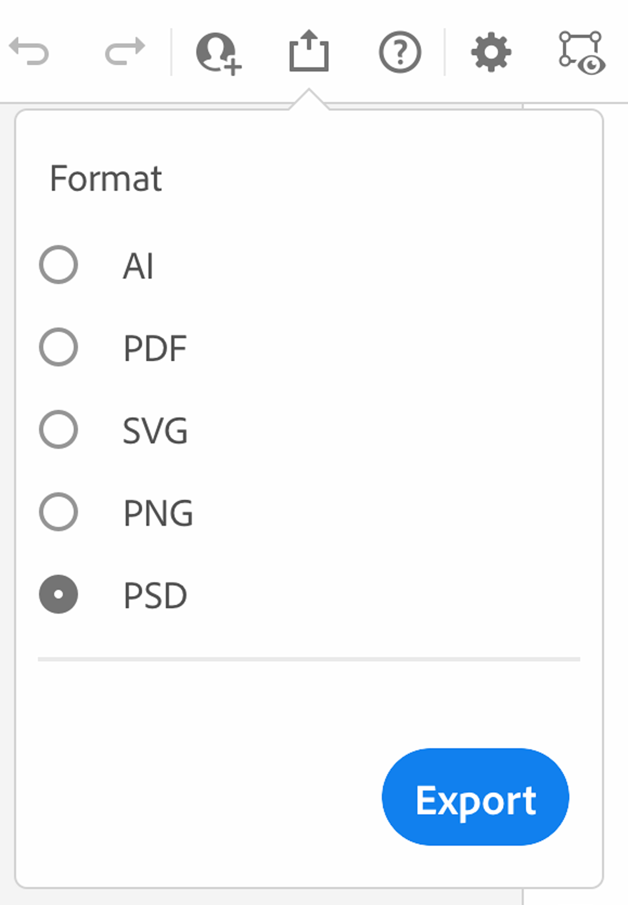Click the PNG label text
Screen dimensions: 628x905
click(158, 512)
